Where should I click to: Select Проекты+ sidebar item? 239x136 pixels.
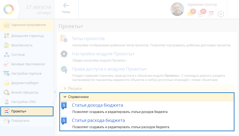point(19,111)
